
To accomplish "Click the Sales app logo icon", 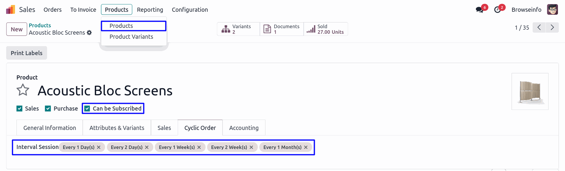I will pos(11,10).
